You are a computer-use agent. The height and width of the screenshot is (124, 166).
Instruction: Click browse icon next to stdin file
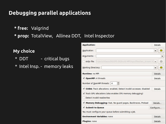click(161, 61)
